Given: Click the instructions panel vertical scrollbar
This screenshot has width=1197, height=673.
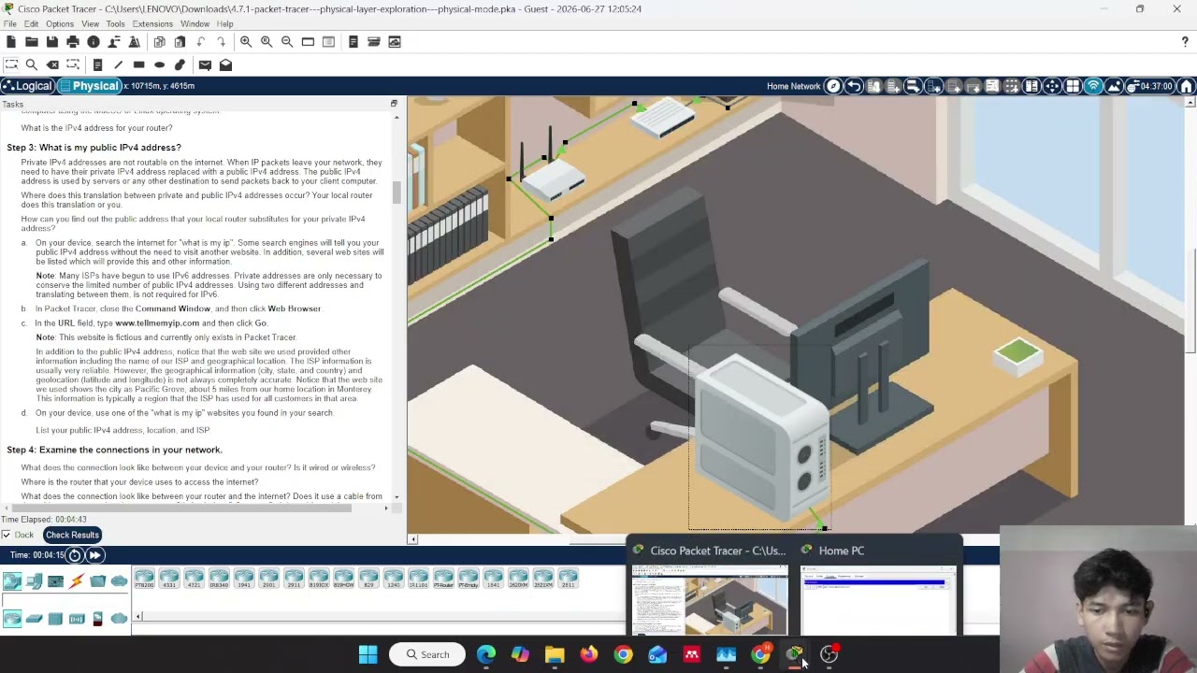Looking at the screenshot, I should click(397, 193).
